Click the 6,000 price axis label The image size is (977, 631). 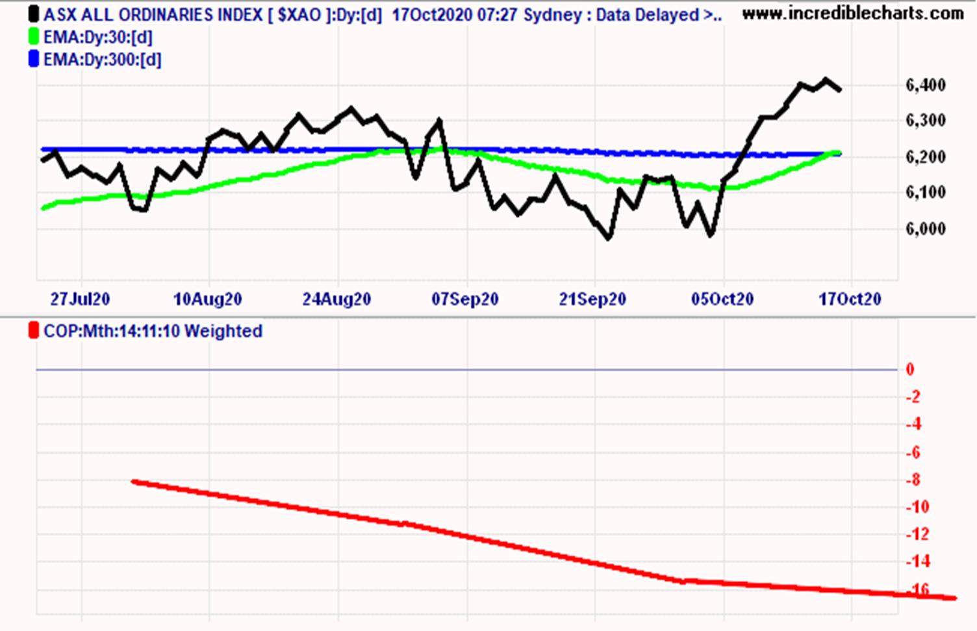925,229
